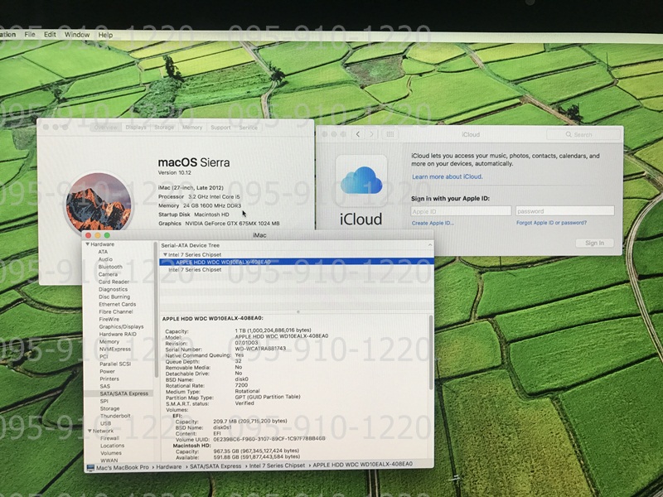Switch to the Storage tab
Image resolution: width=663 pixels, height=497 pixels.
point(164,128)
